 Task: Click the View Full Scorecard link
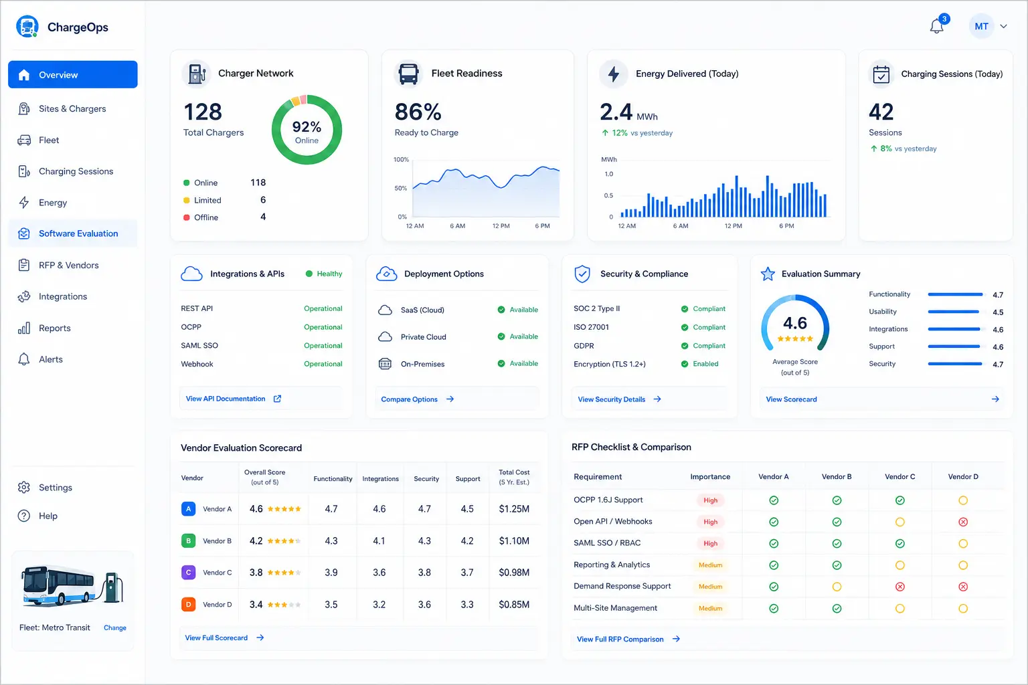225,638
